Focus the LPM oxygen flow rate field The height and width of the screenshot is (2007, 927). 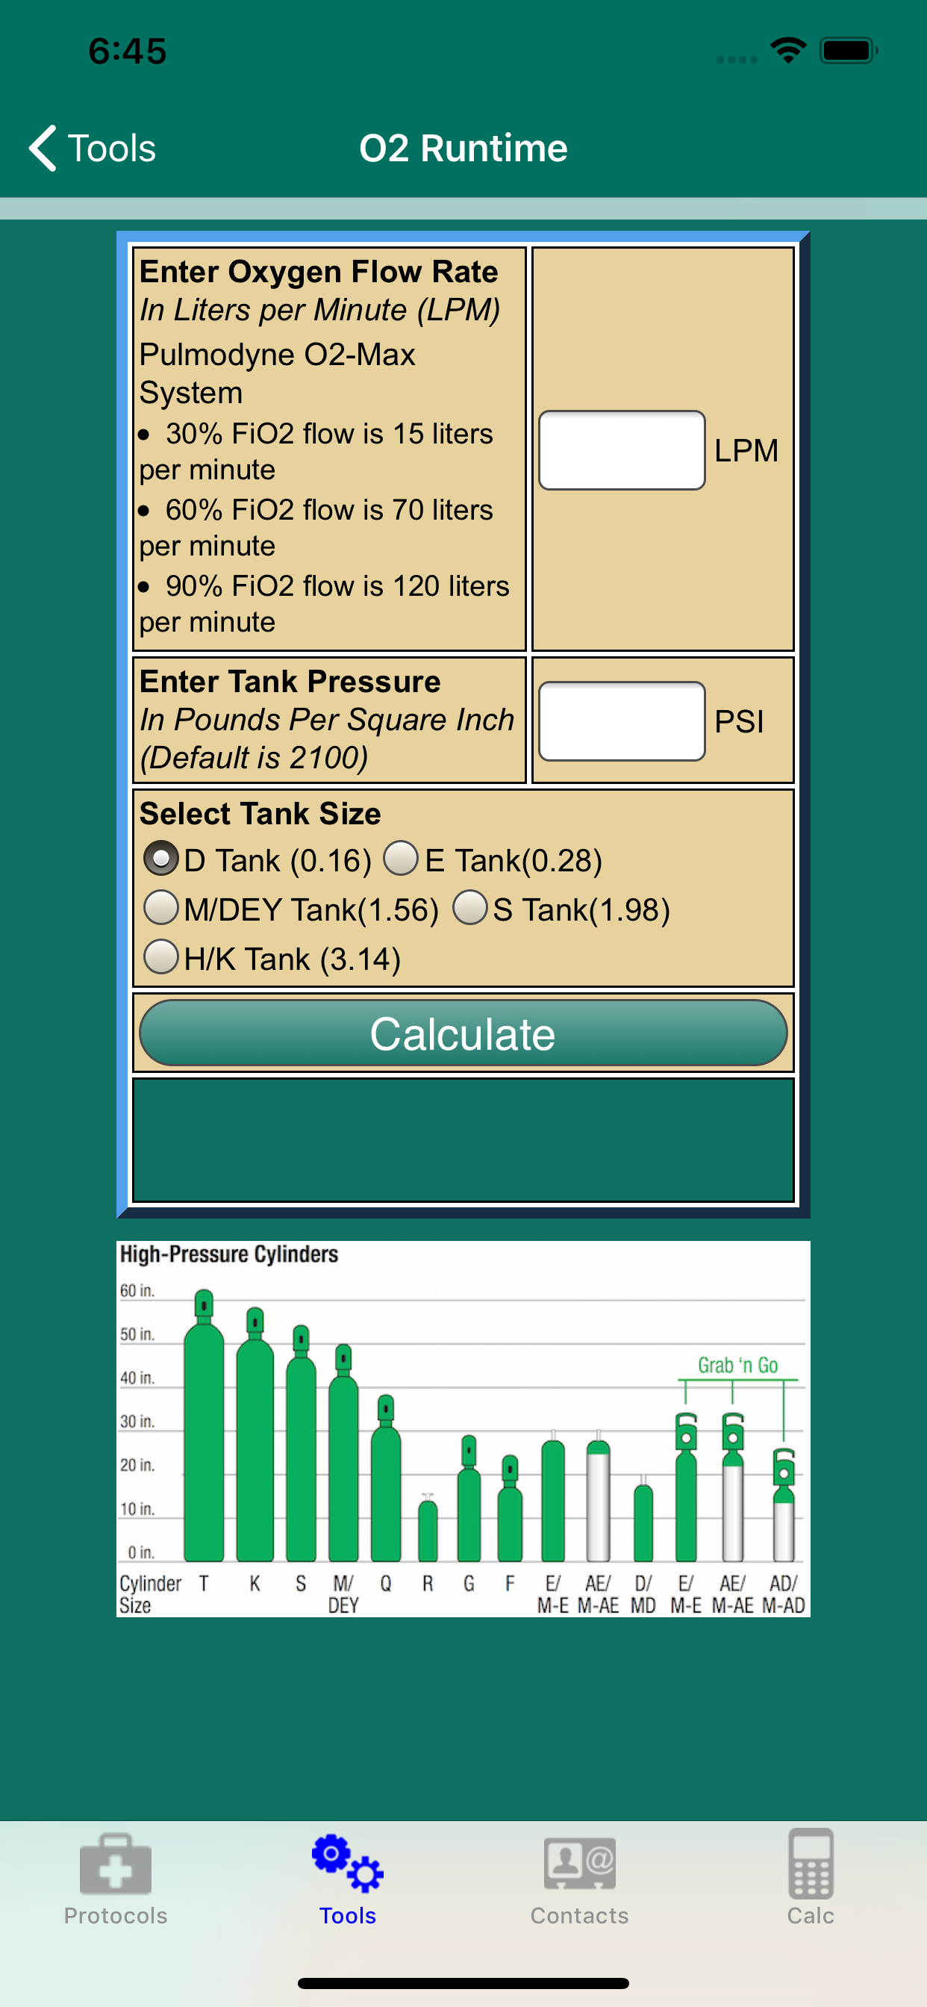[x=622, y=450]
